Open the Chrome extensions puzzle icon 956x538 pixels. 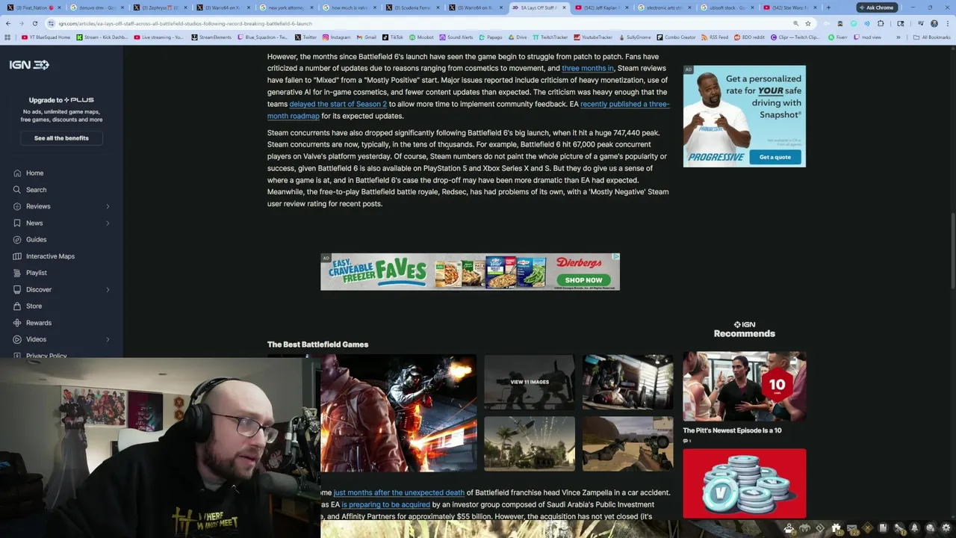coord(881,23)
